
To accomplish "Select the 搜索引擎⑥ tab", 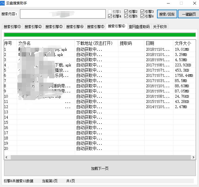I will [x=117, y=26].
